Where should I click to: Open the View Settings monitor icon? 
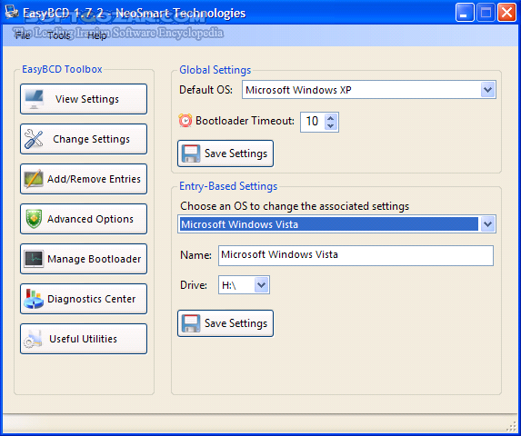[34, 99]
